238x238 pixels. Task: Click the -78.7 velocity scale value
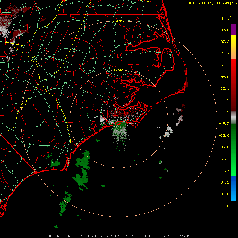click(x=224, y=171)
